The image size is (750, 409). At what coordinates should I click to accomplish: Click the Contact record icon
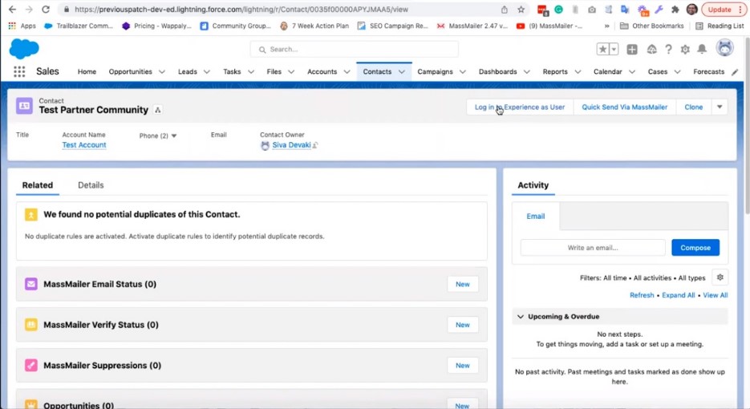(24, 106)
